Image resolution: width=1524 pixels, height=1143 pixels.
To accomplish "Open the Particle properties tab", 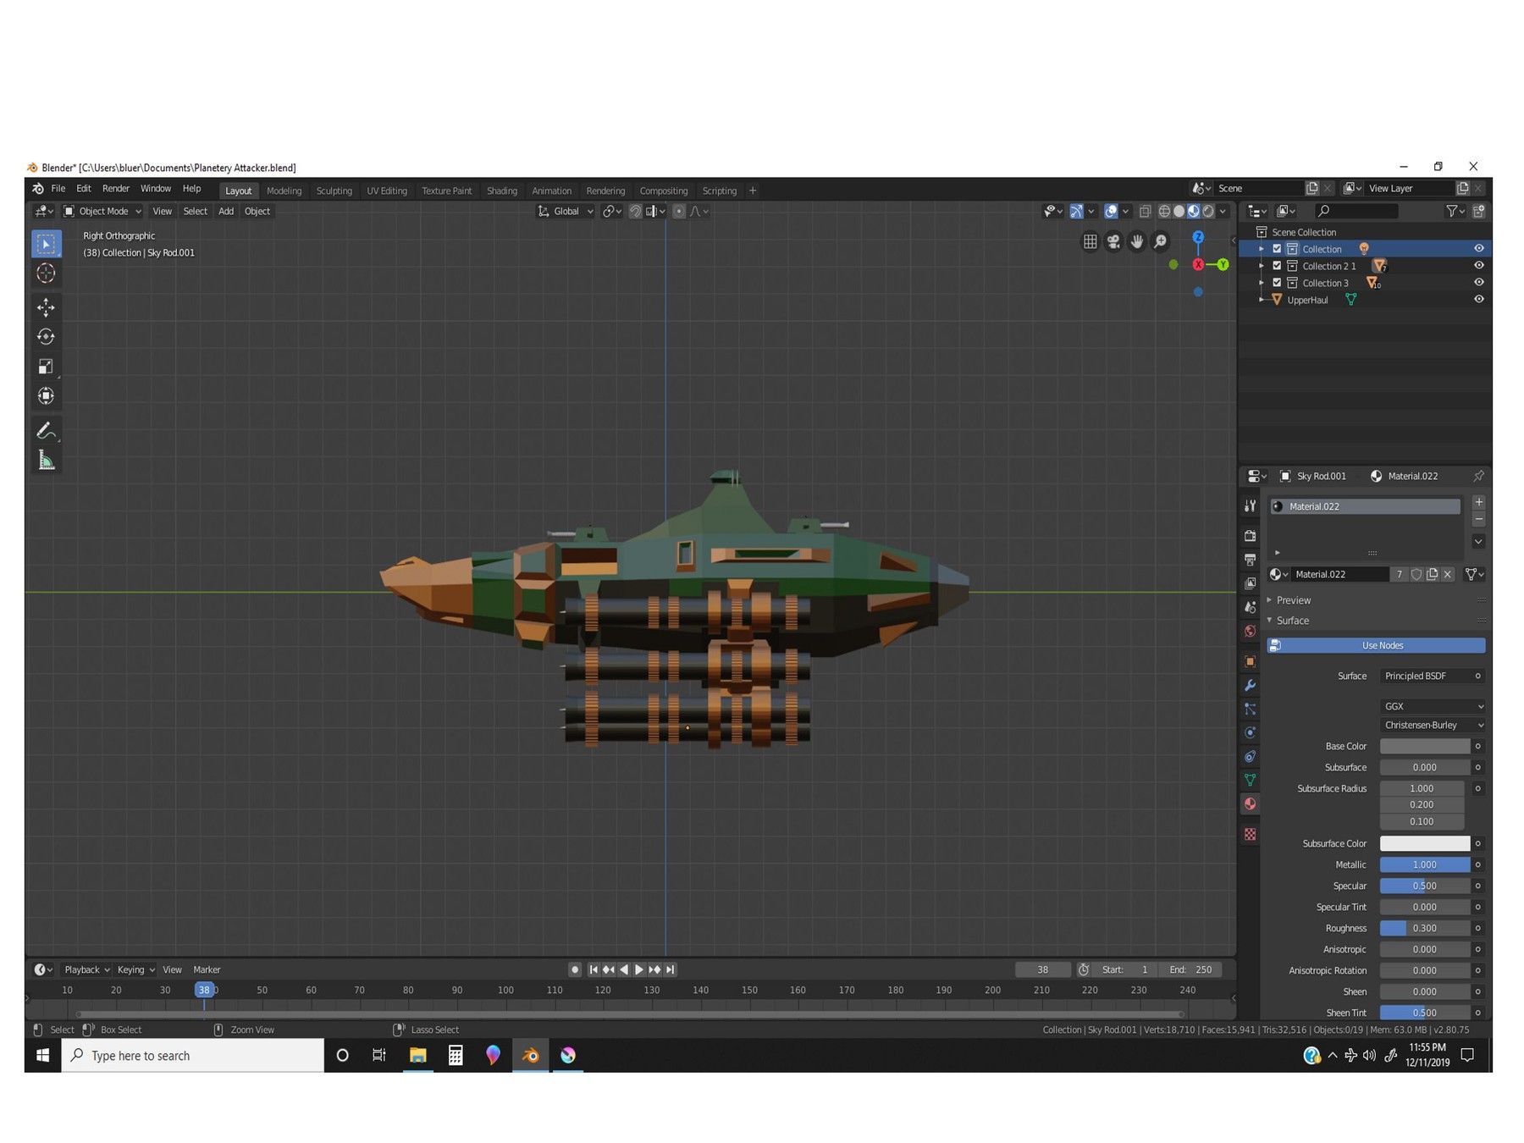I will (x=1250, y=709).
